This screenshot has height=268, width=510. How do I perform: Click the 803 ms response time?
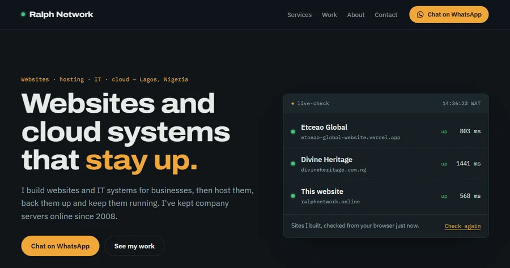(470, 131)
